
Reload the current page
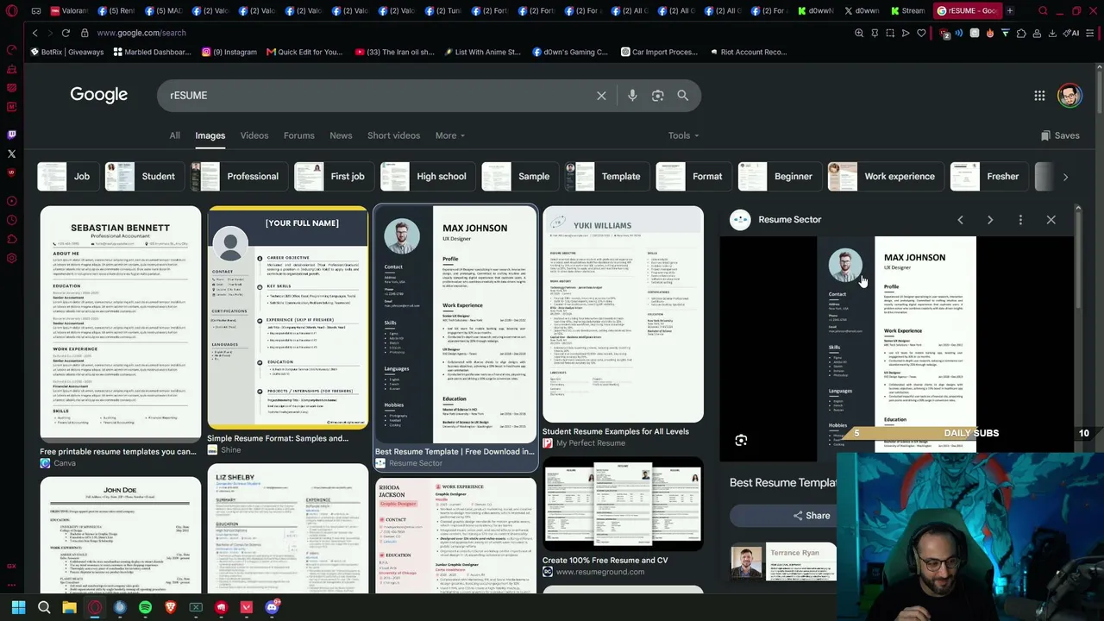click(x=66, y=33)
